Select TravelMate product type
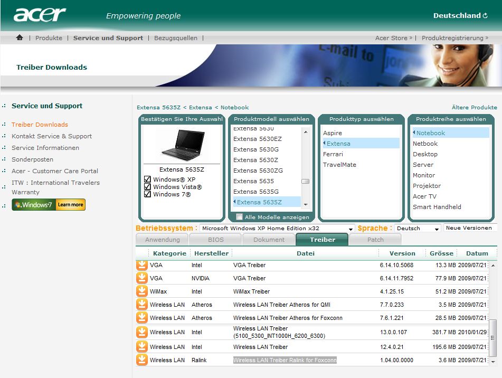This screenshot has height=378, width=502. pos(339,165)
